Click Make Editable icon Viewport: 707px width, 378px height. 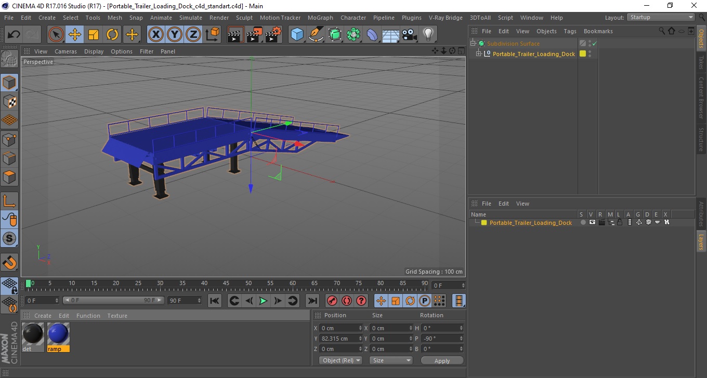(9, 59)
